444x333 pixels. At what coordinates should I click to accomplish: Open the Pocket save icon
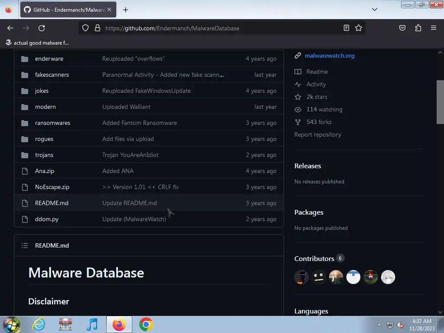(402, 28)
